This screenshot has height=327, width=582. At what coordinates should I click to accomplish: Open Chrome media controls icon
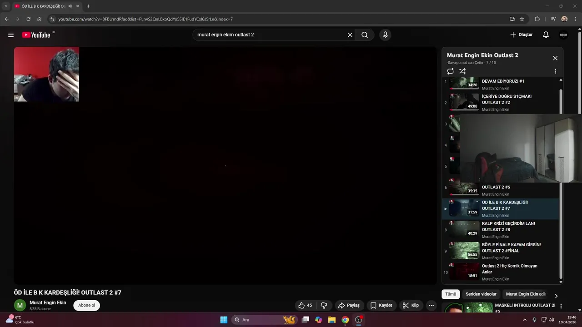point(553,19)
